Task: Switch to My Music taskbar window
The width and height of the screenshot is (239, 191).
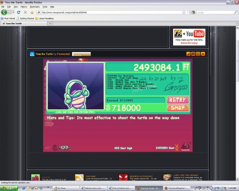Action: (x=65, y=188)
